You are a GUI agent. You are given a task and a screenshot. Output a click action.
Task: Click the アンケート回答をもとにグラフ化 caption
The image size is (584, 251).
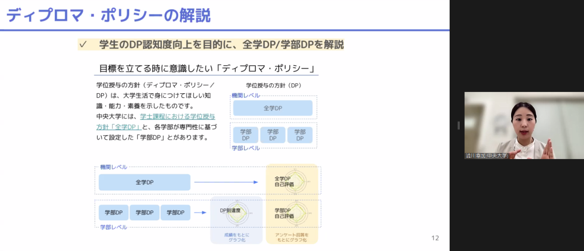(x=292, y=238)
